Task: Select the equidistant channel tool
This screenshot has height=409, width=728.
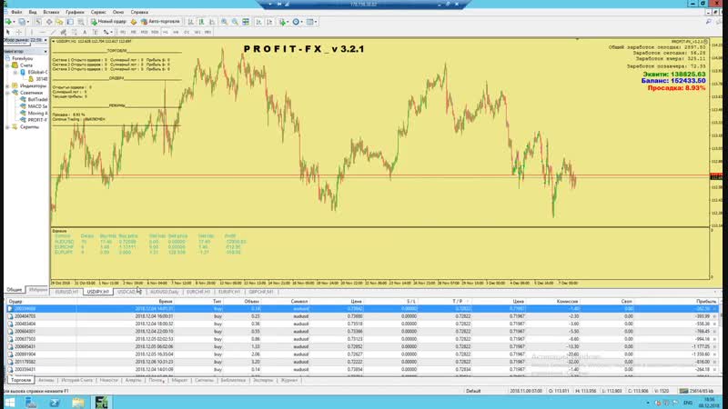Action: point(63,32)
